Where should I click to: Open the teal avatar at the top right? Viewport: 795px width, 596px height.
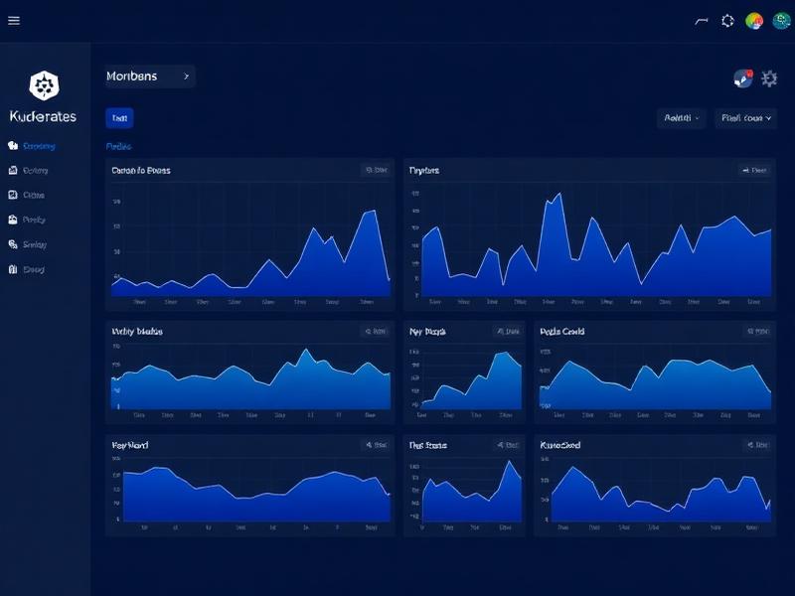click(x=781, y=21)
